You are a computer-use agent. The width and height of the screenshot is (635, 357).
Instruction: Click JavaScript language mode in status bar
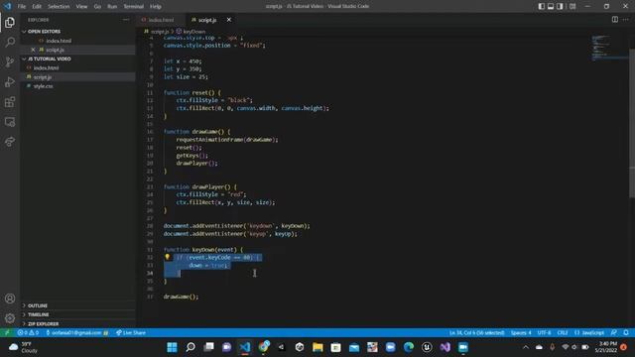coord(589,333)
